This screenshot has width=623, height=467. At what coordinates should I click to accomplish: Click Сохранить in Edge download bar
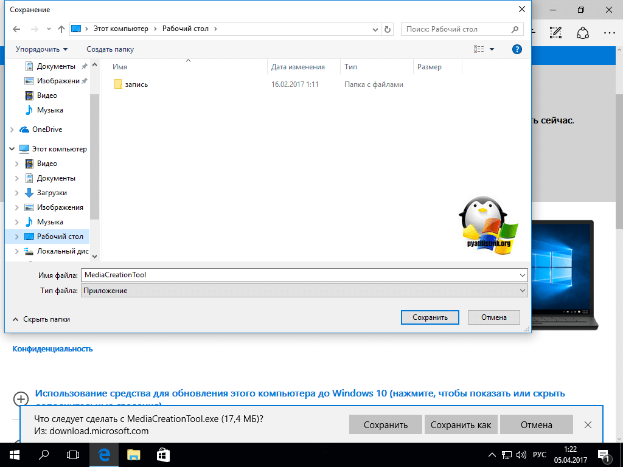point(385,425)
